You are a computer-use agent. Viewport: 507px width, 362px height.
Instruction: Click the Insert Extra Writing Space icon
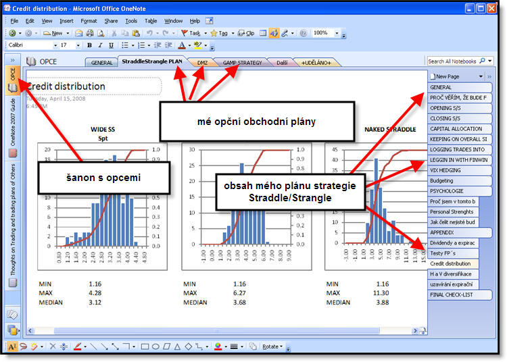tap(64, 347)
